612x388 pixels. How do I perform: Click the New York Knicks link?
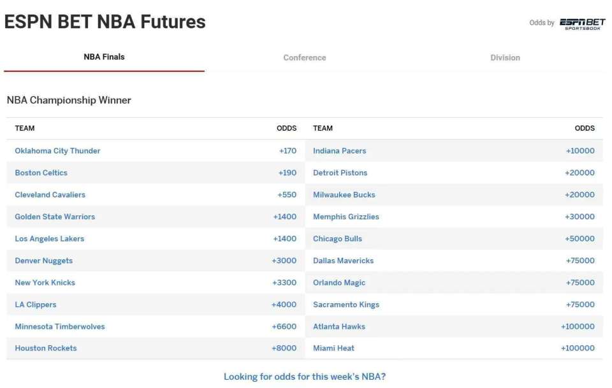[x=45, y=283]
